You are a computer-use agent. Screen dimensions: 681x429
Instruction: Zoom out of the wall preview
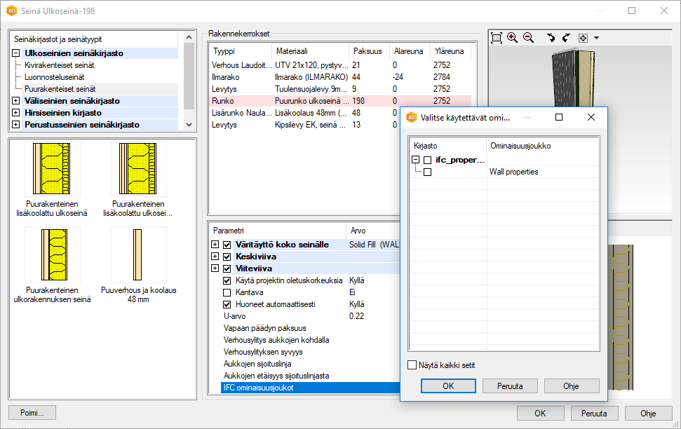(528, 38)
